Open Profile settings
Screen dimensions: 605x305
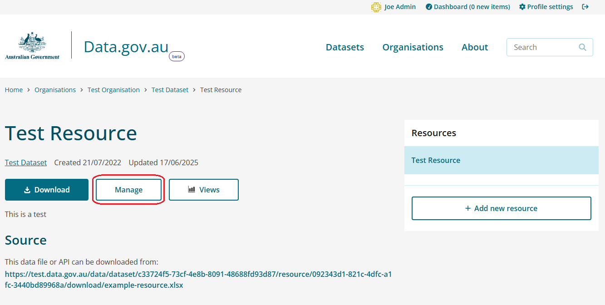point(546,7)
